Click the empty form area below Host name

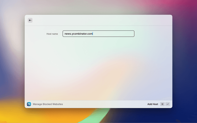click(98, 68)
